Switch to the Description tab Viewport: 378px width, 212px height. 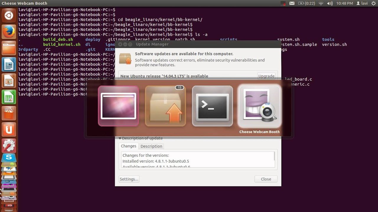pos(151,146)
